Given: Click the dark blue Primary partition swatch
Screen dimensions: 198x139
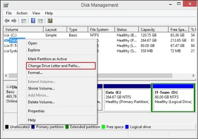Looking at the screenshot, I should pos(33,127).
